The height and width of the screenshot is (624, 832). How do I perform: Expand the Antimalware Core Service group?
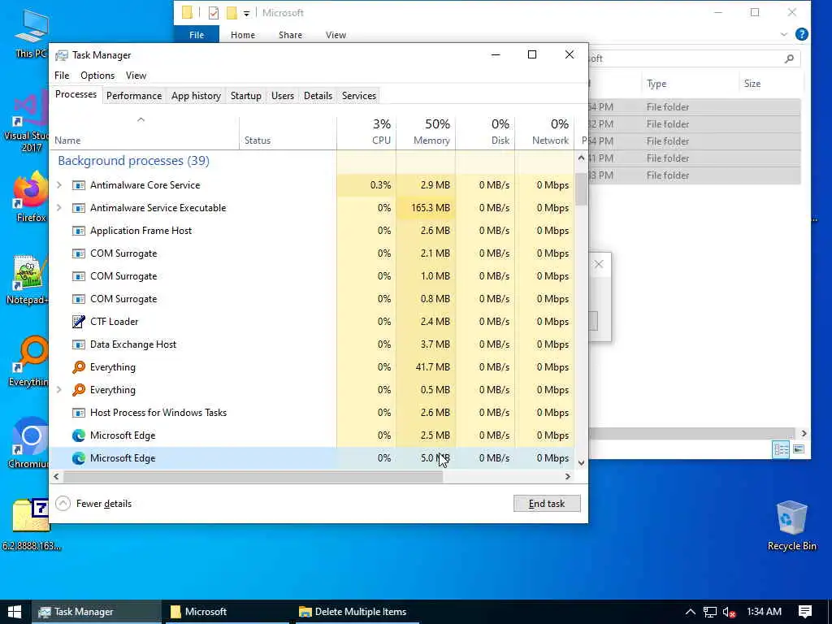59,185
